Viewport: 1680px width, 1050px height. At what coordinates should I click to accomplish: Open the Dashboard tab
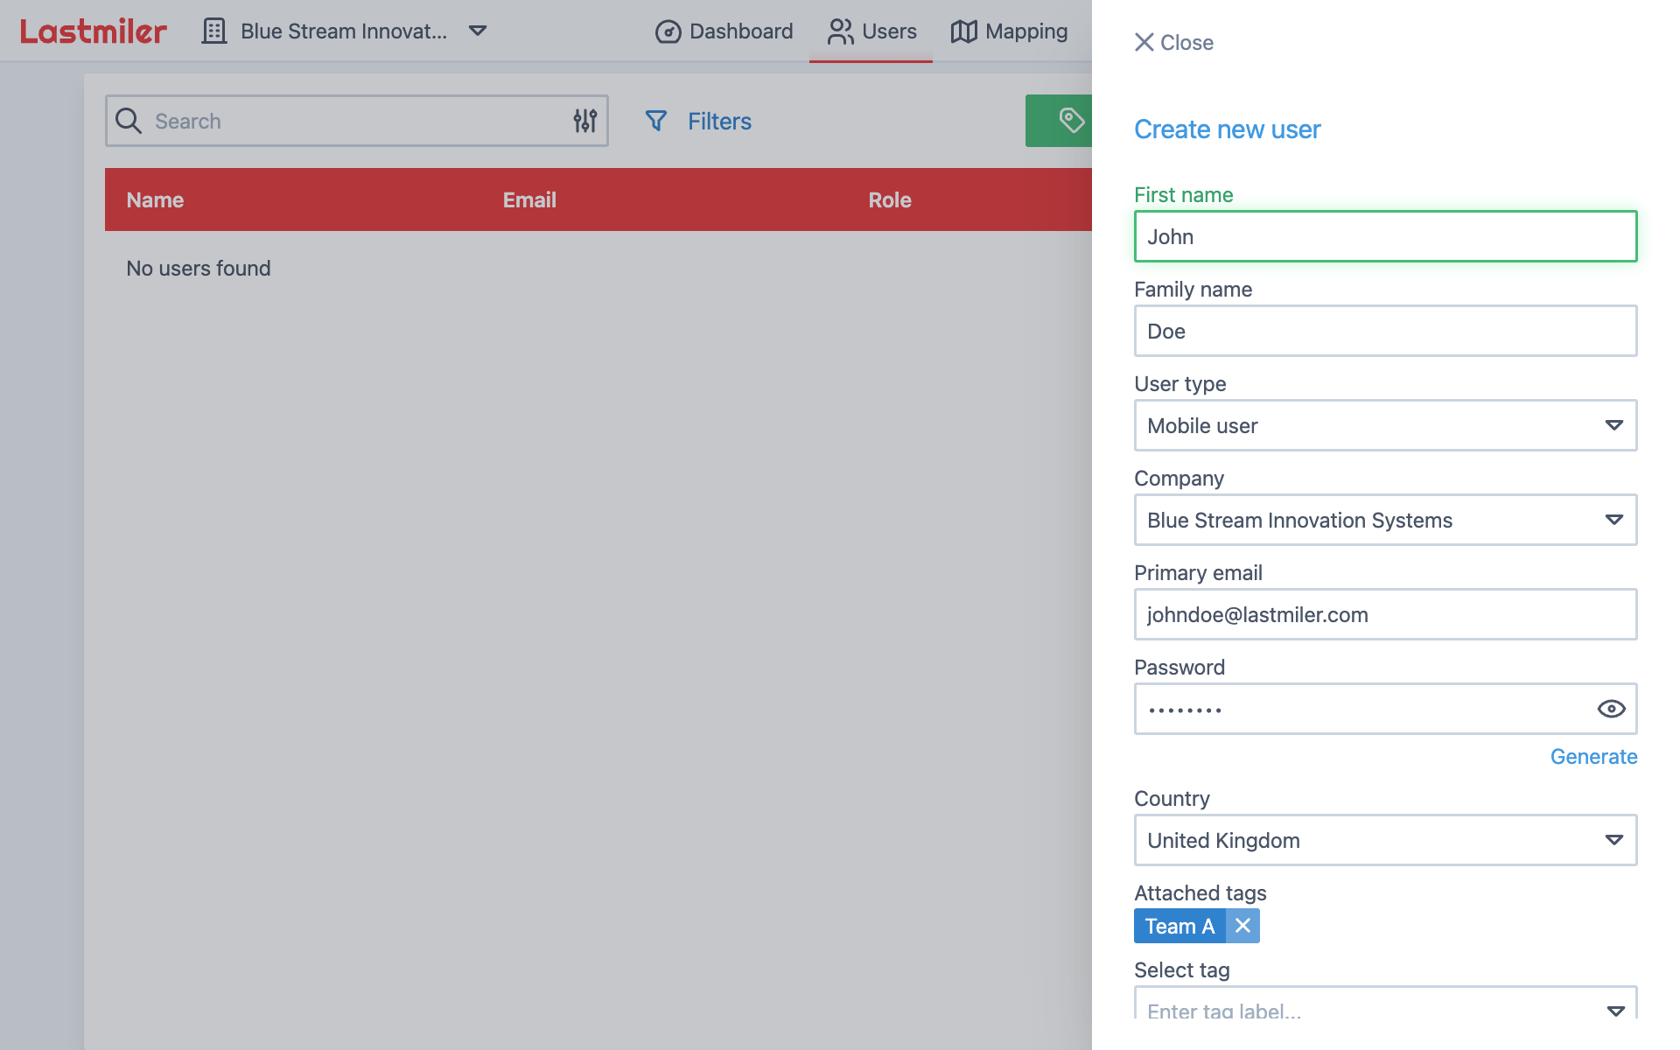pos(724,31)
